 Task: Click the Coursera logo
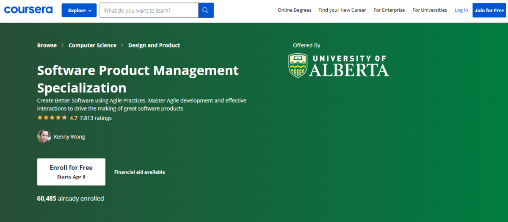tap(29, 10)
